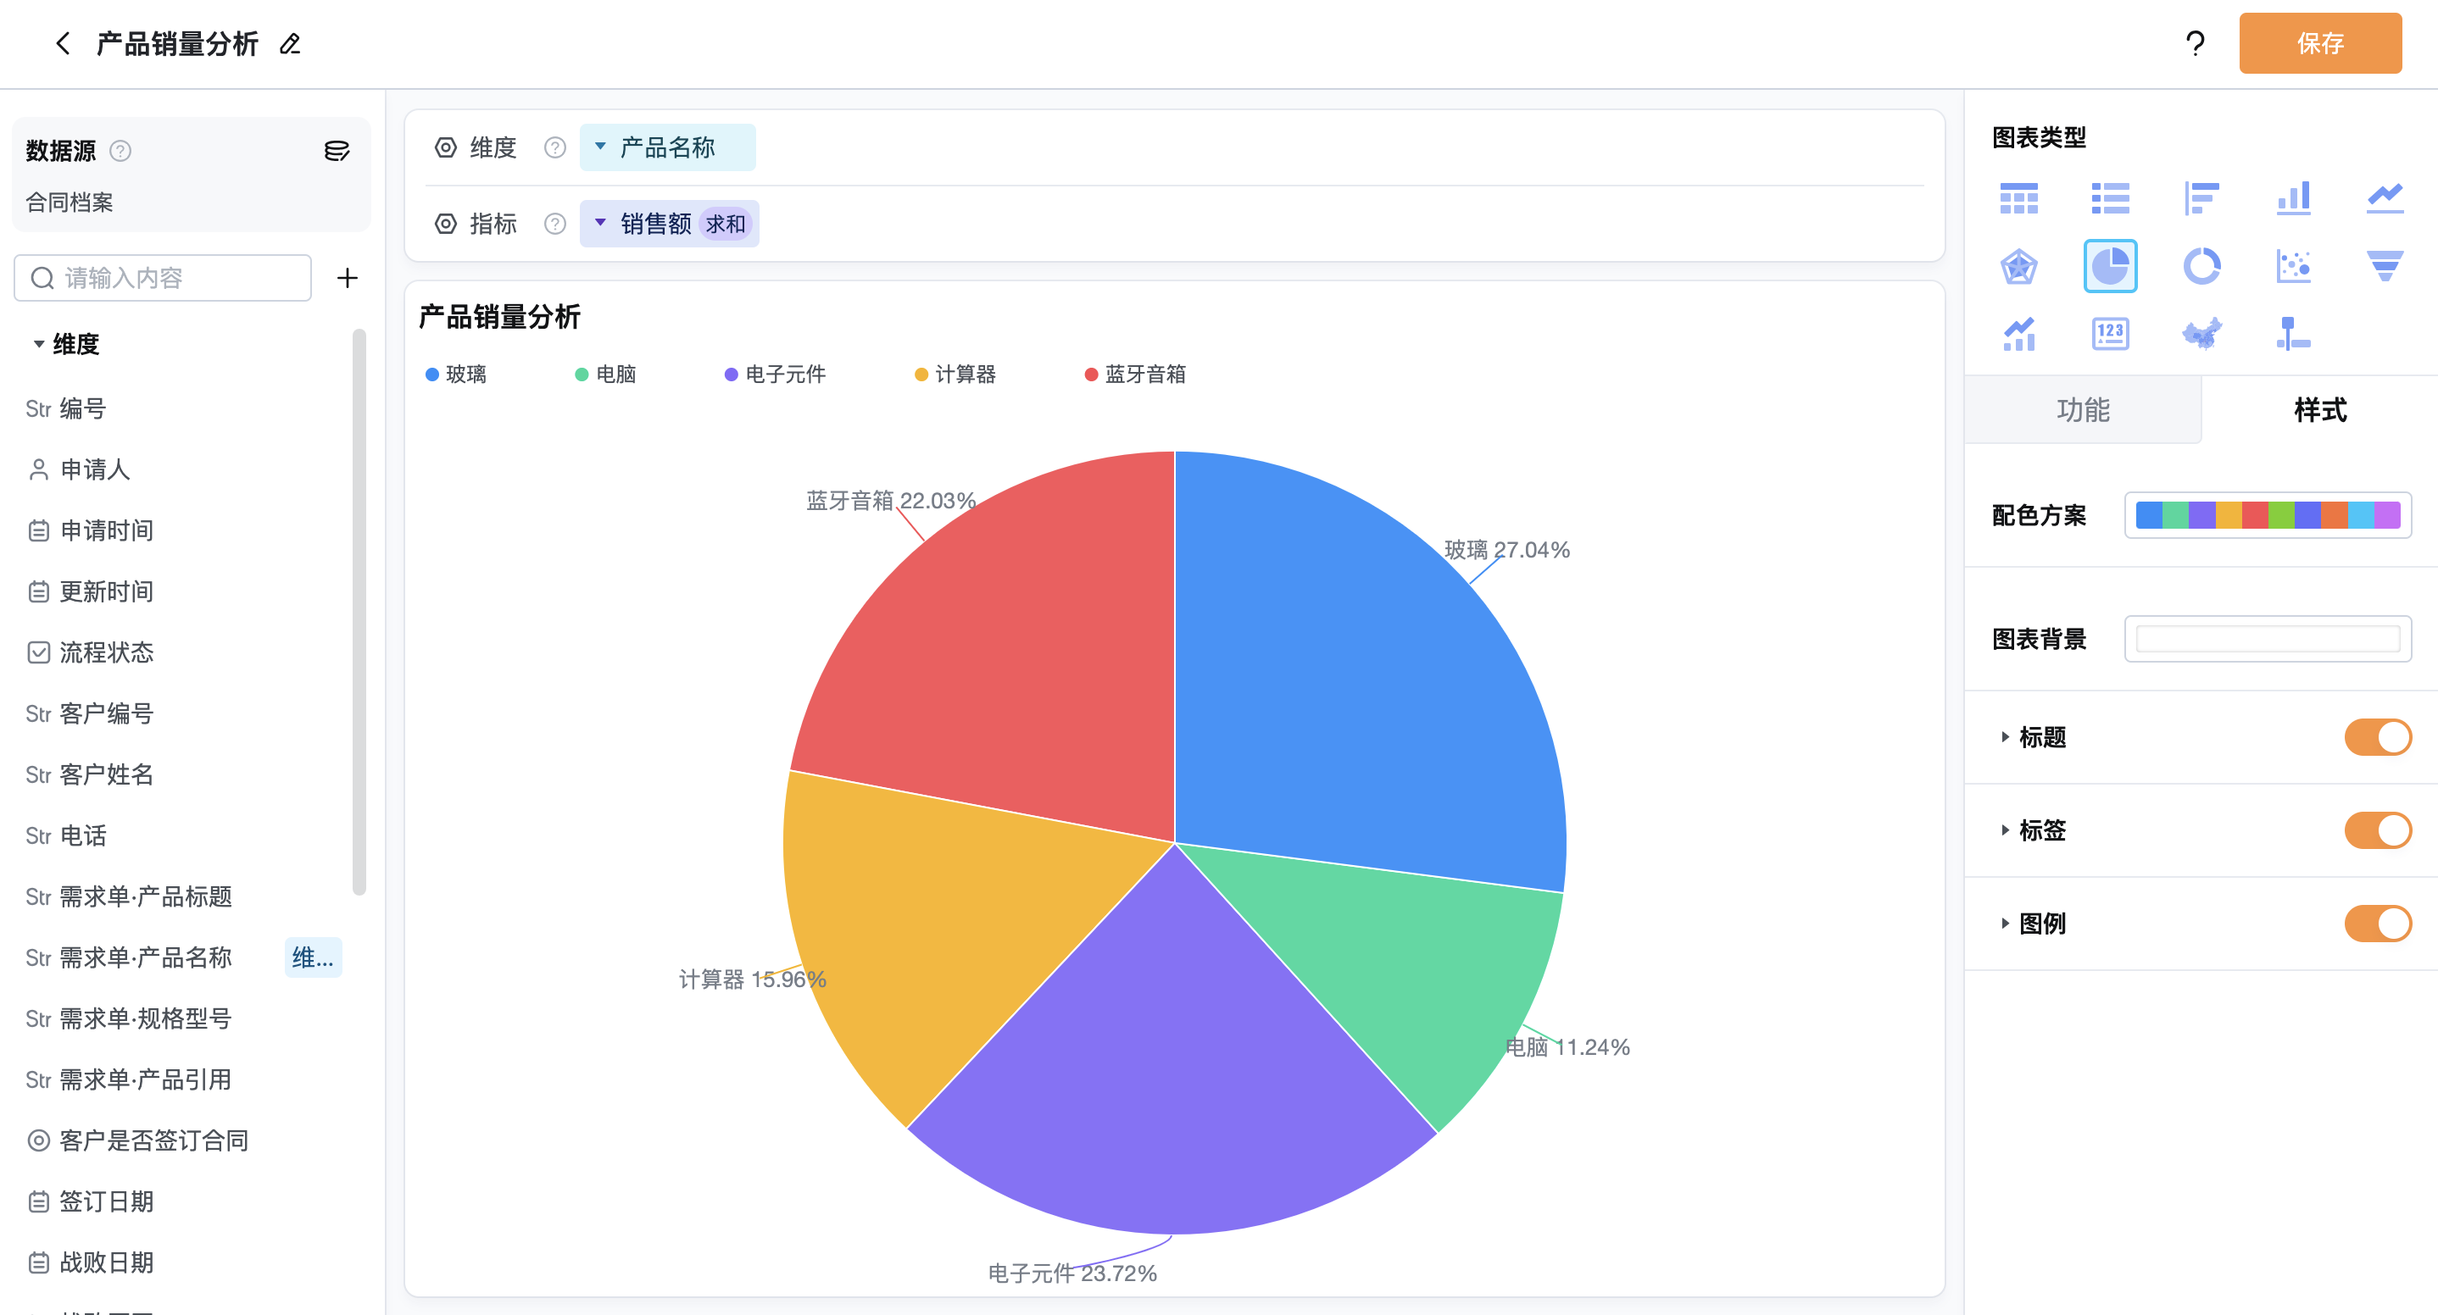Click the 保存 button

(x=2319, y=43)
